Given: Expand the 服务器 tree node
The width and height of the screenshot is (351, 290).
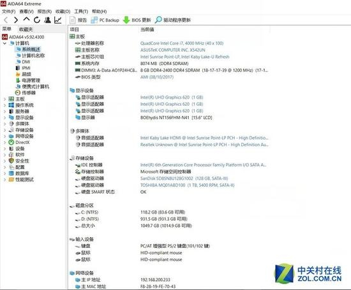Looking at the screenshot, I should pyautogui.click(x=4, y=112).
